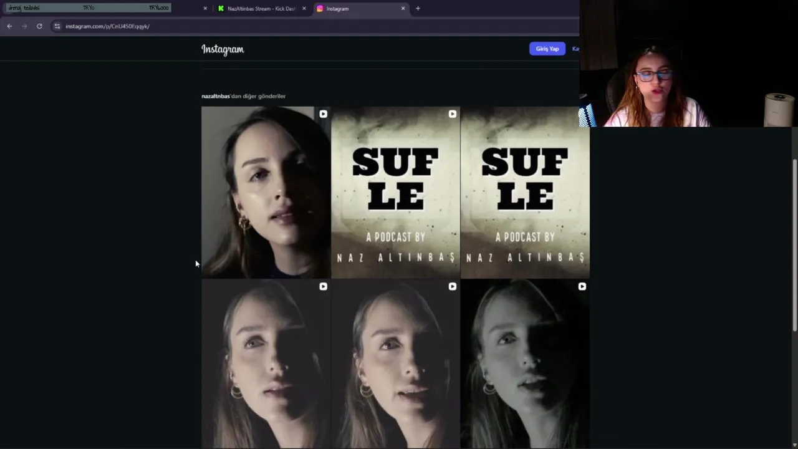Screen dimensions: 798x449
Task: Open a new browser tab
Action: pyautogui.click(x=418, y=9)
